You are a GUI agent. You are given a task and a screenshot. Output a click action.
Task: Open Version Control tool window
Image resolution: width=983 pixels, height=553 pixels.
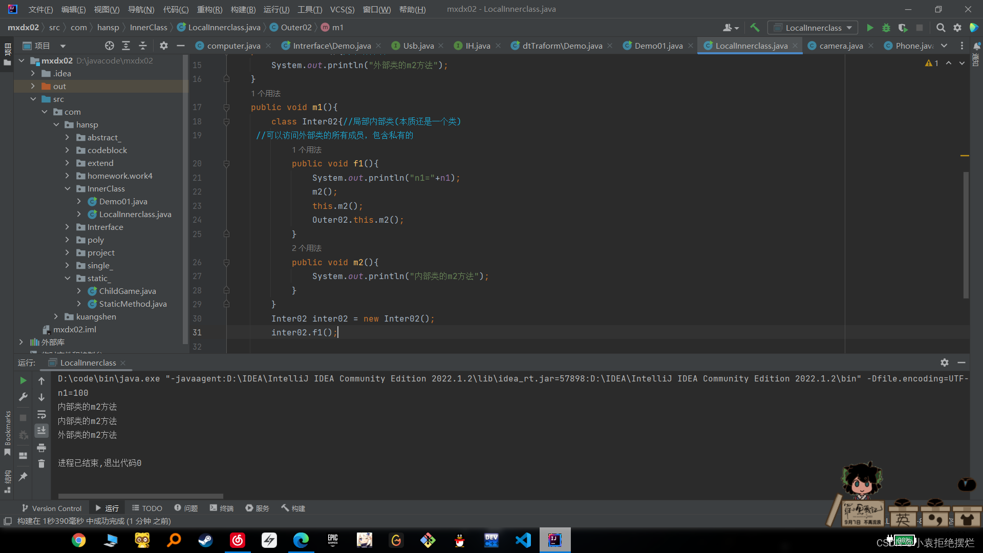(51, 508)
